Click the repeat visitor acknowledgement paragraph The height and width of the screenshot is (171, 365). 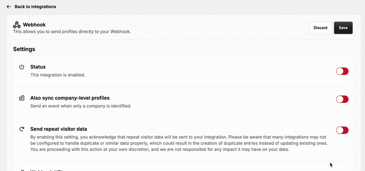(x=179, y=143)
